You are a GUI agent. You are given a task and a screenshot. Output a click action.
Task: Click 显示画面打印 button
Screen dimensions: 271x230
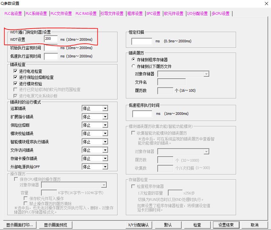[20, 225]
